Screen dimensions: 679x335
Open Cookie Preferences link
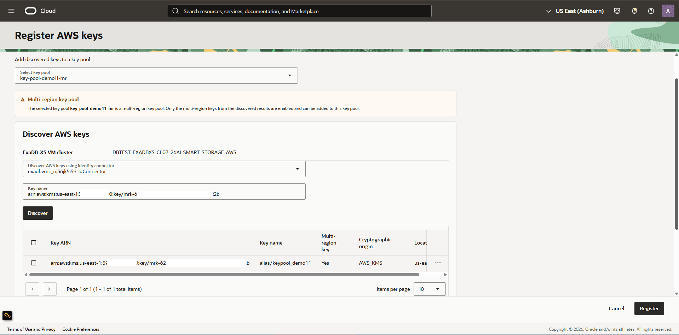click(81, 329)
